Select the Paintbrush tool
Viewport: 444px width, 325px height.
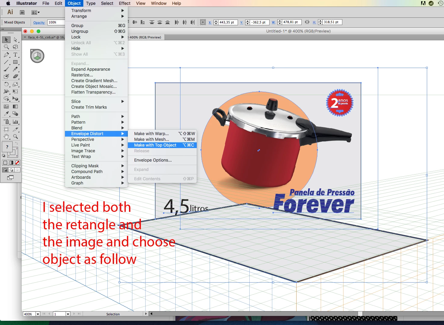[6, 69]
